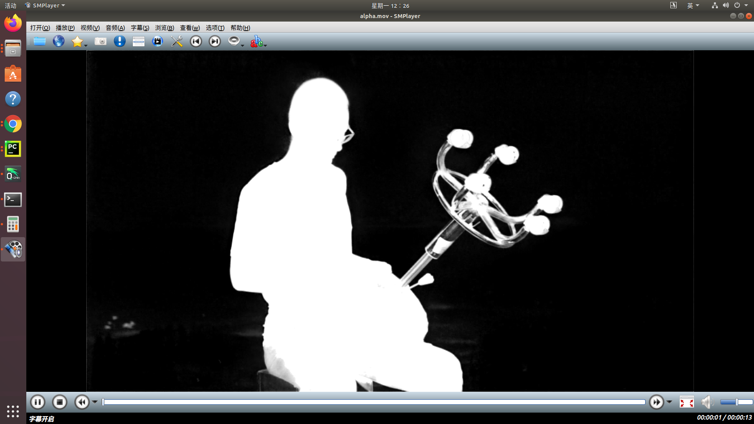Open a file with the folder icon
Image resolution: width=754 pixels, height=424 pixels.
pos(40,41)
